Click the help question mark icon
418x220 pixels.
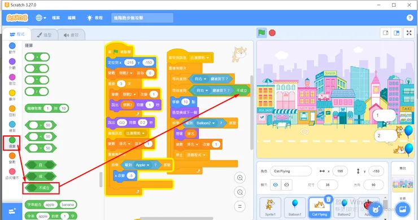pos(410,18)
